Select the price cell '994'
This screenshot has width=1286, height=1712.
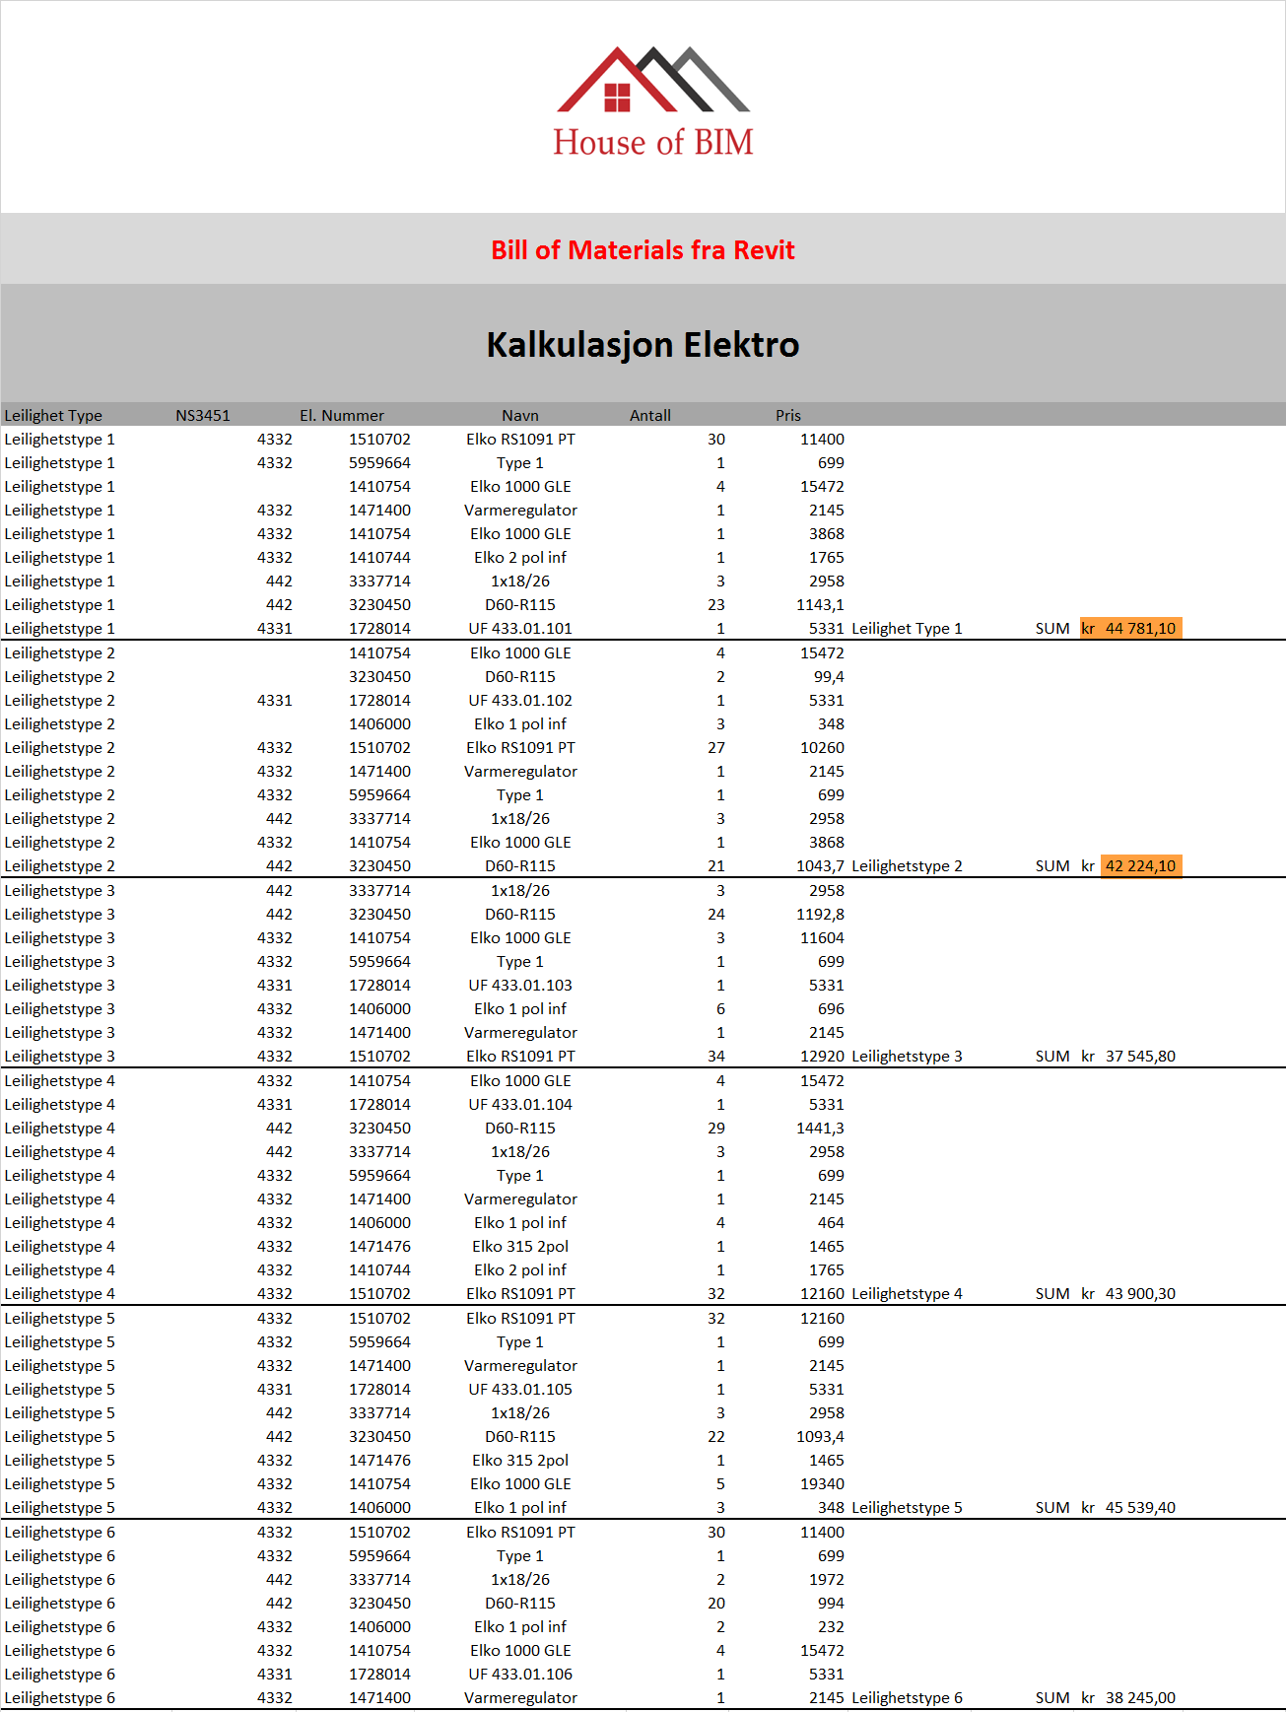[831, 1603]
